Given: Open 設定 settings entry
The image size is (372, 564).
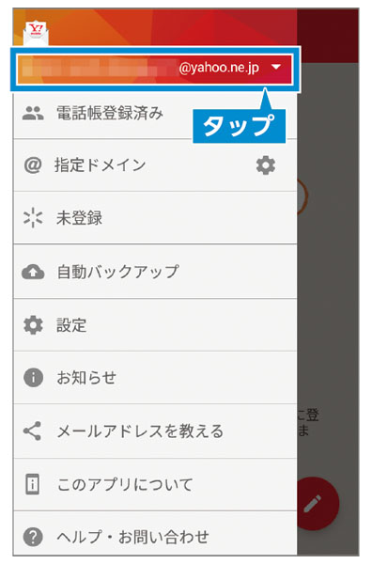Looking at the screenshot, I should pos(155,325).
